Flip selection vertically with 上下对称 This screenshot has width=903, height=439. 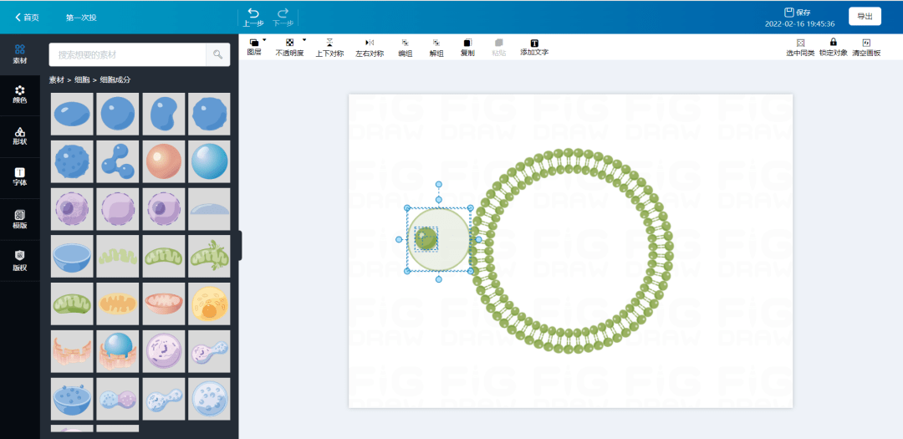click(329, 43)
